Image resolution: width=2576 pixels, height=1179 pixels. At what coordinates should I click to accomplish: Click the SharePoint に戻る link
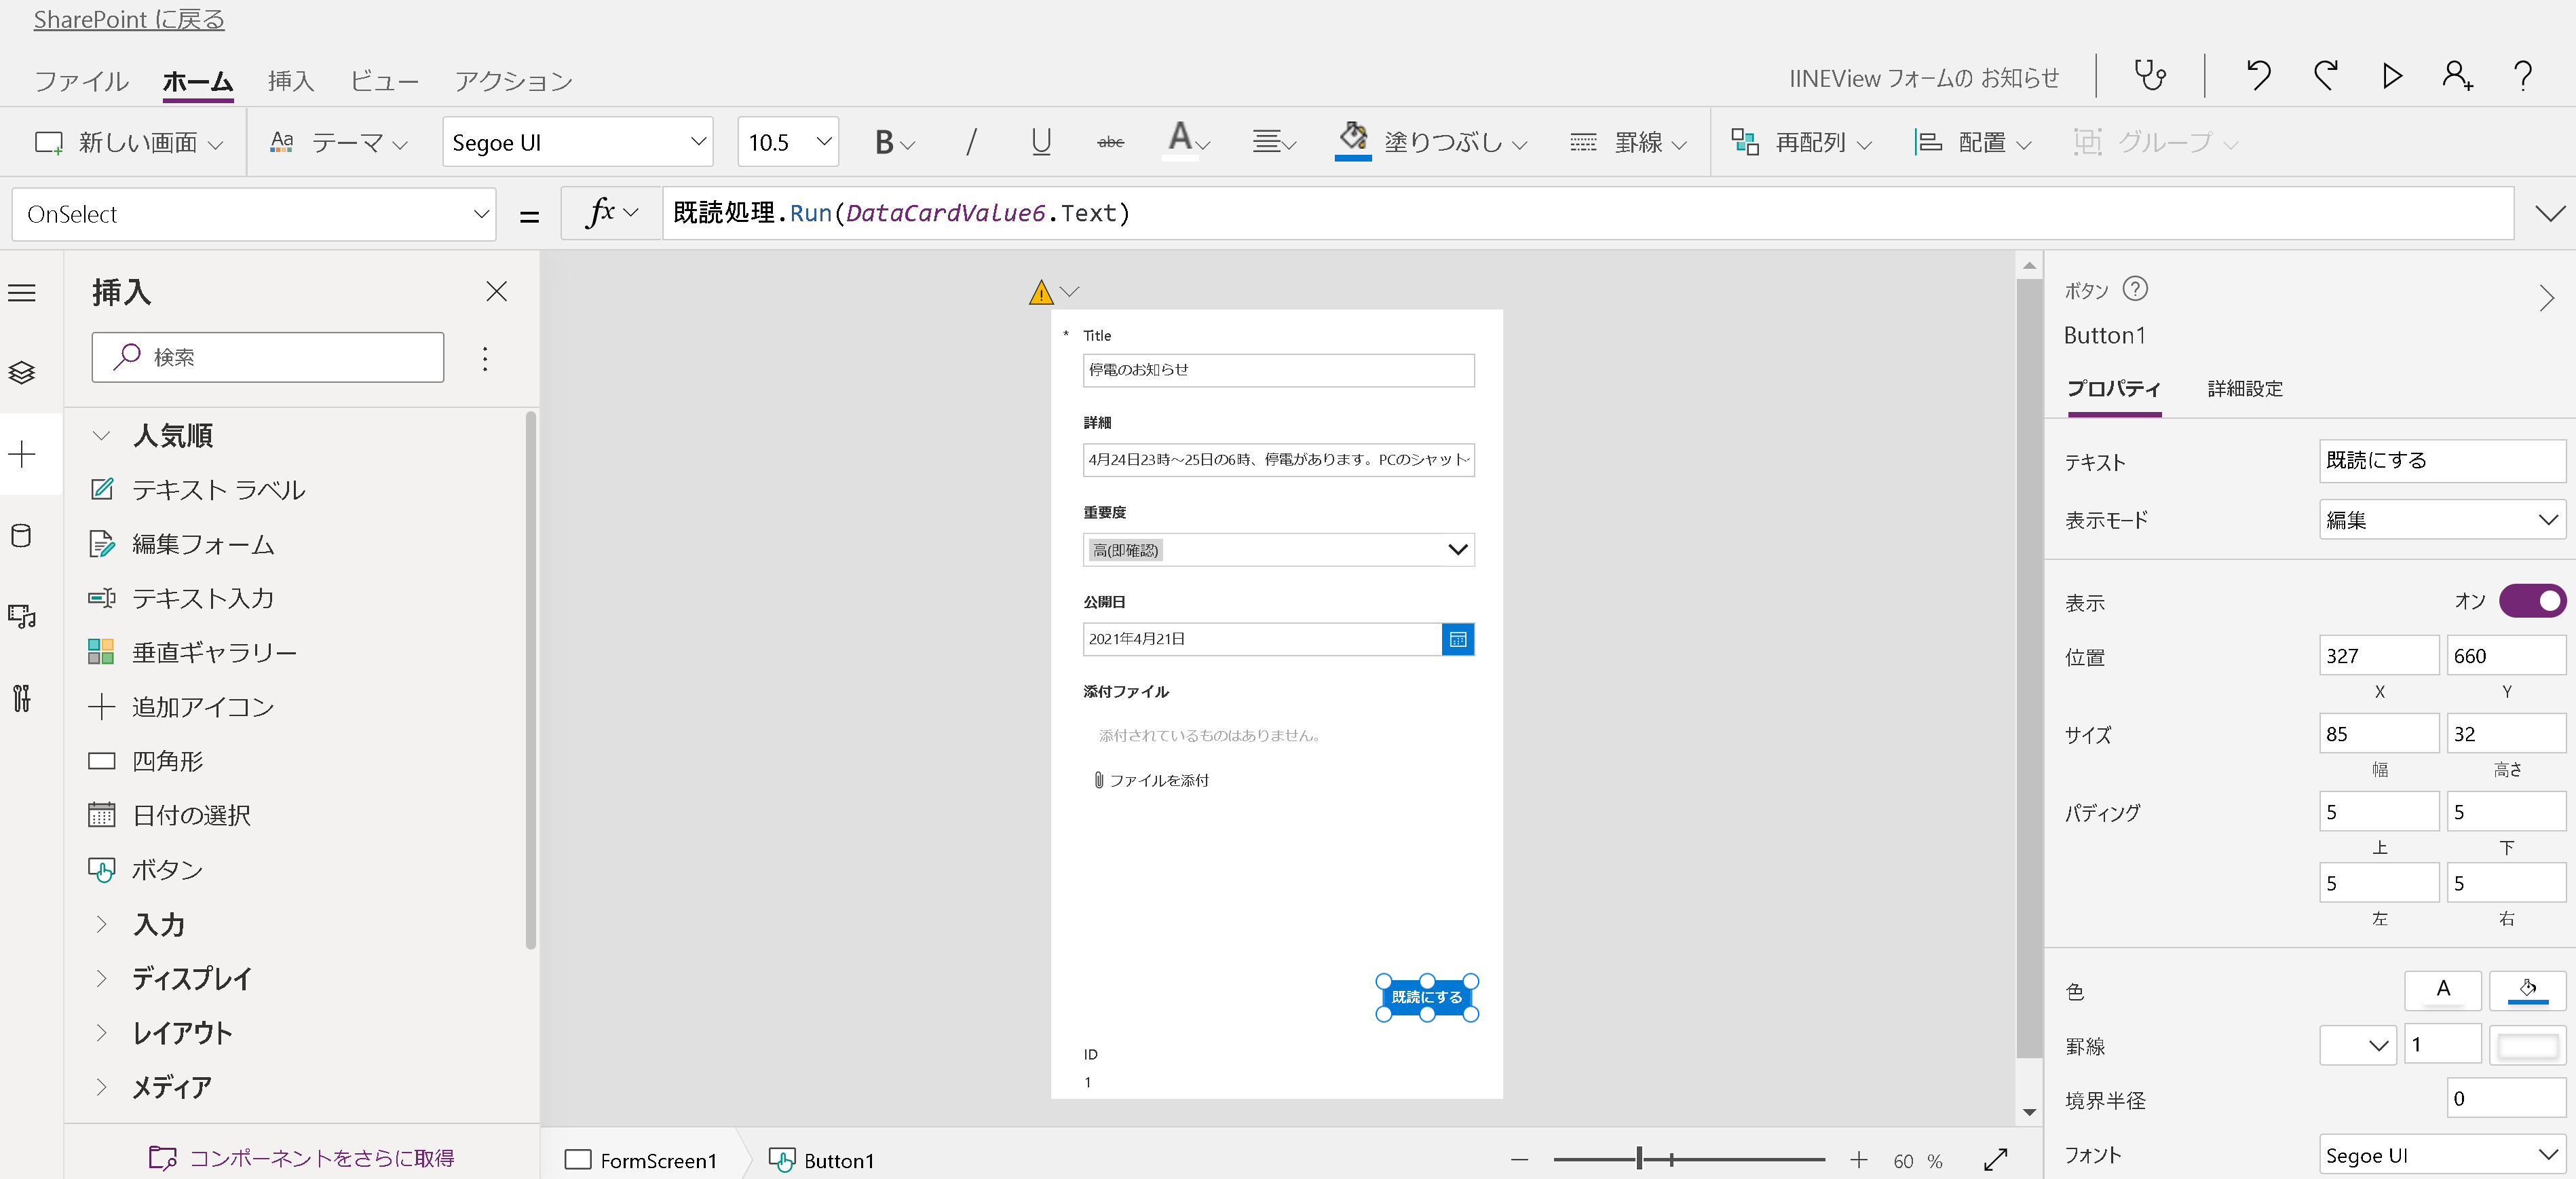tap(129, 19)
